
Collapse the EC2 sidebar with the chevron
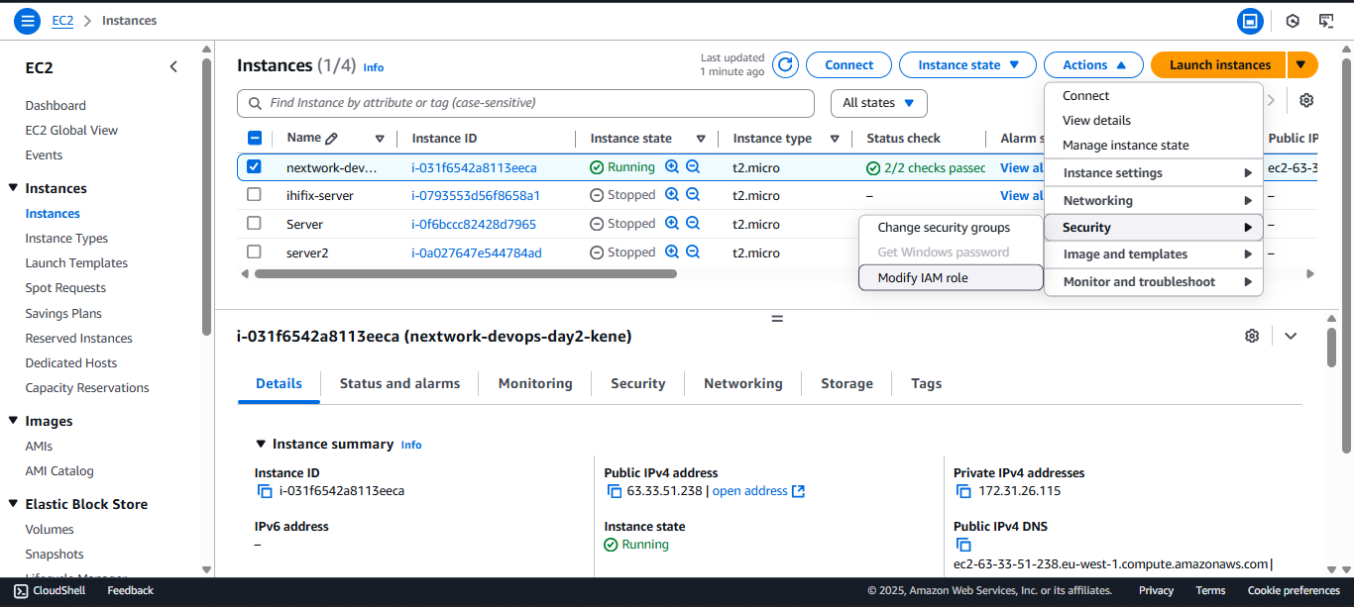pos(173,67)
